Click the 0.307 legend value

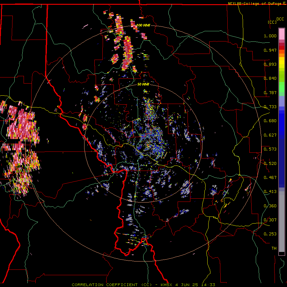270,220
